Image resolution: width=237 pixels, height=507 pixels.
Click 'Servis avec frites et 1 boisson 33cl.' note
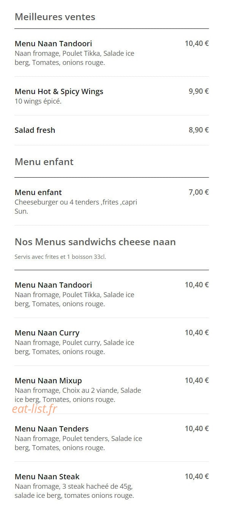pyautogui.click(x=60, y=257)
